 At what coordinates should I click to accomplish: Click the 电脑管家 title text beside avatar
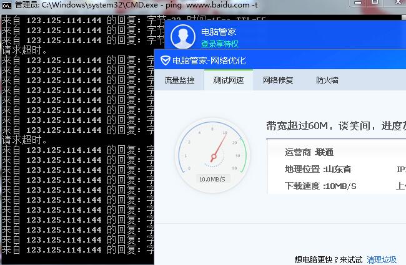(219, 32)
